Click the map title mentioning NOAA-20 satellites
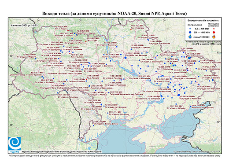Screen dimensions: 229x162 [114, 14]
